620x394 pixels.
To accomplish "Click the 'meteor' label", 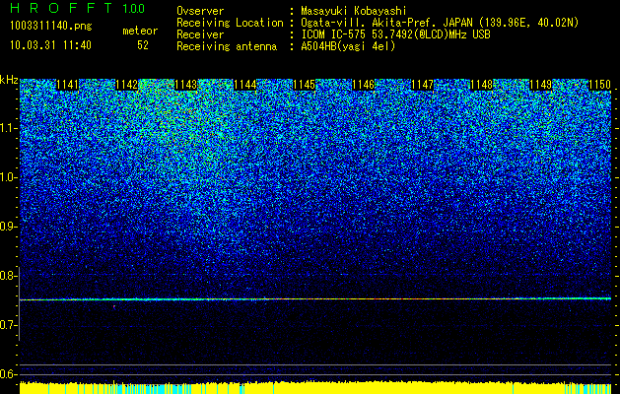I will (140, 31).
